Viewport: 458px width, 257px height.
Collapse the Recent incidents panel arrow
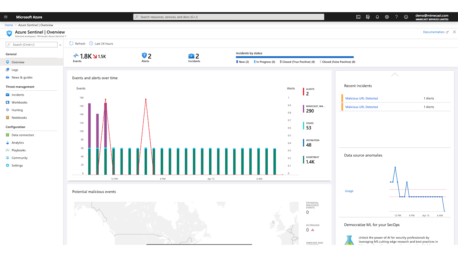click(x=395, y=75)
